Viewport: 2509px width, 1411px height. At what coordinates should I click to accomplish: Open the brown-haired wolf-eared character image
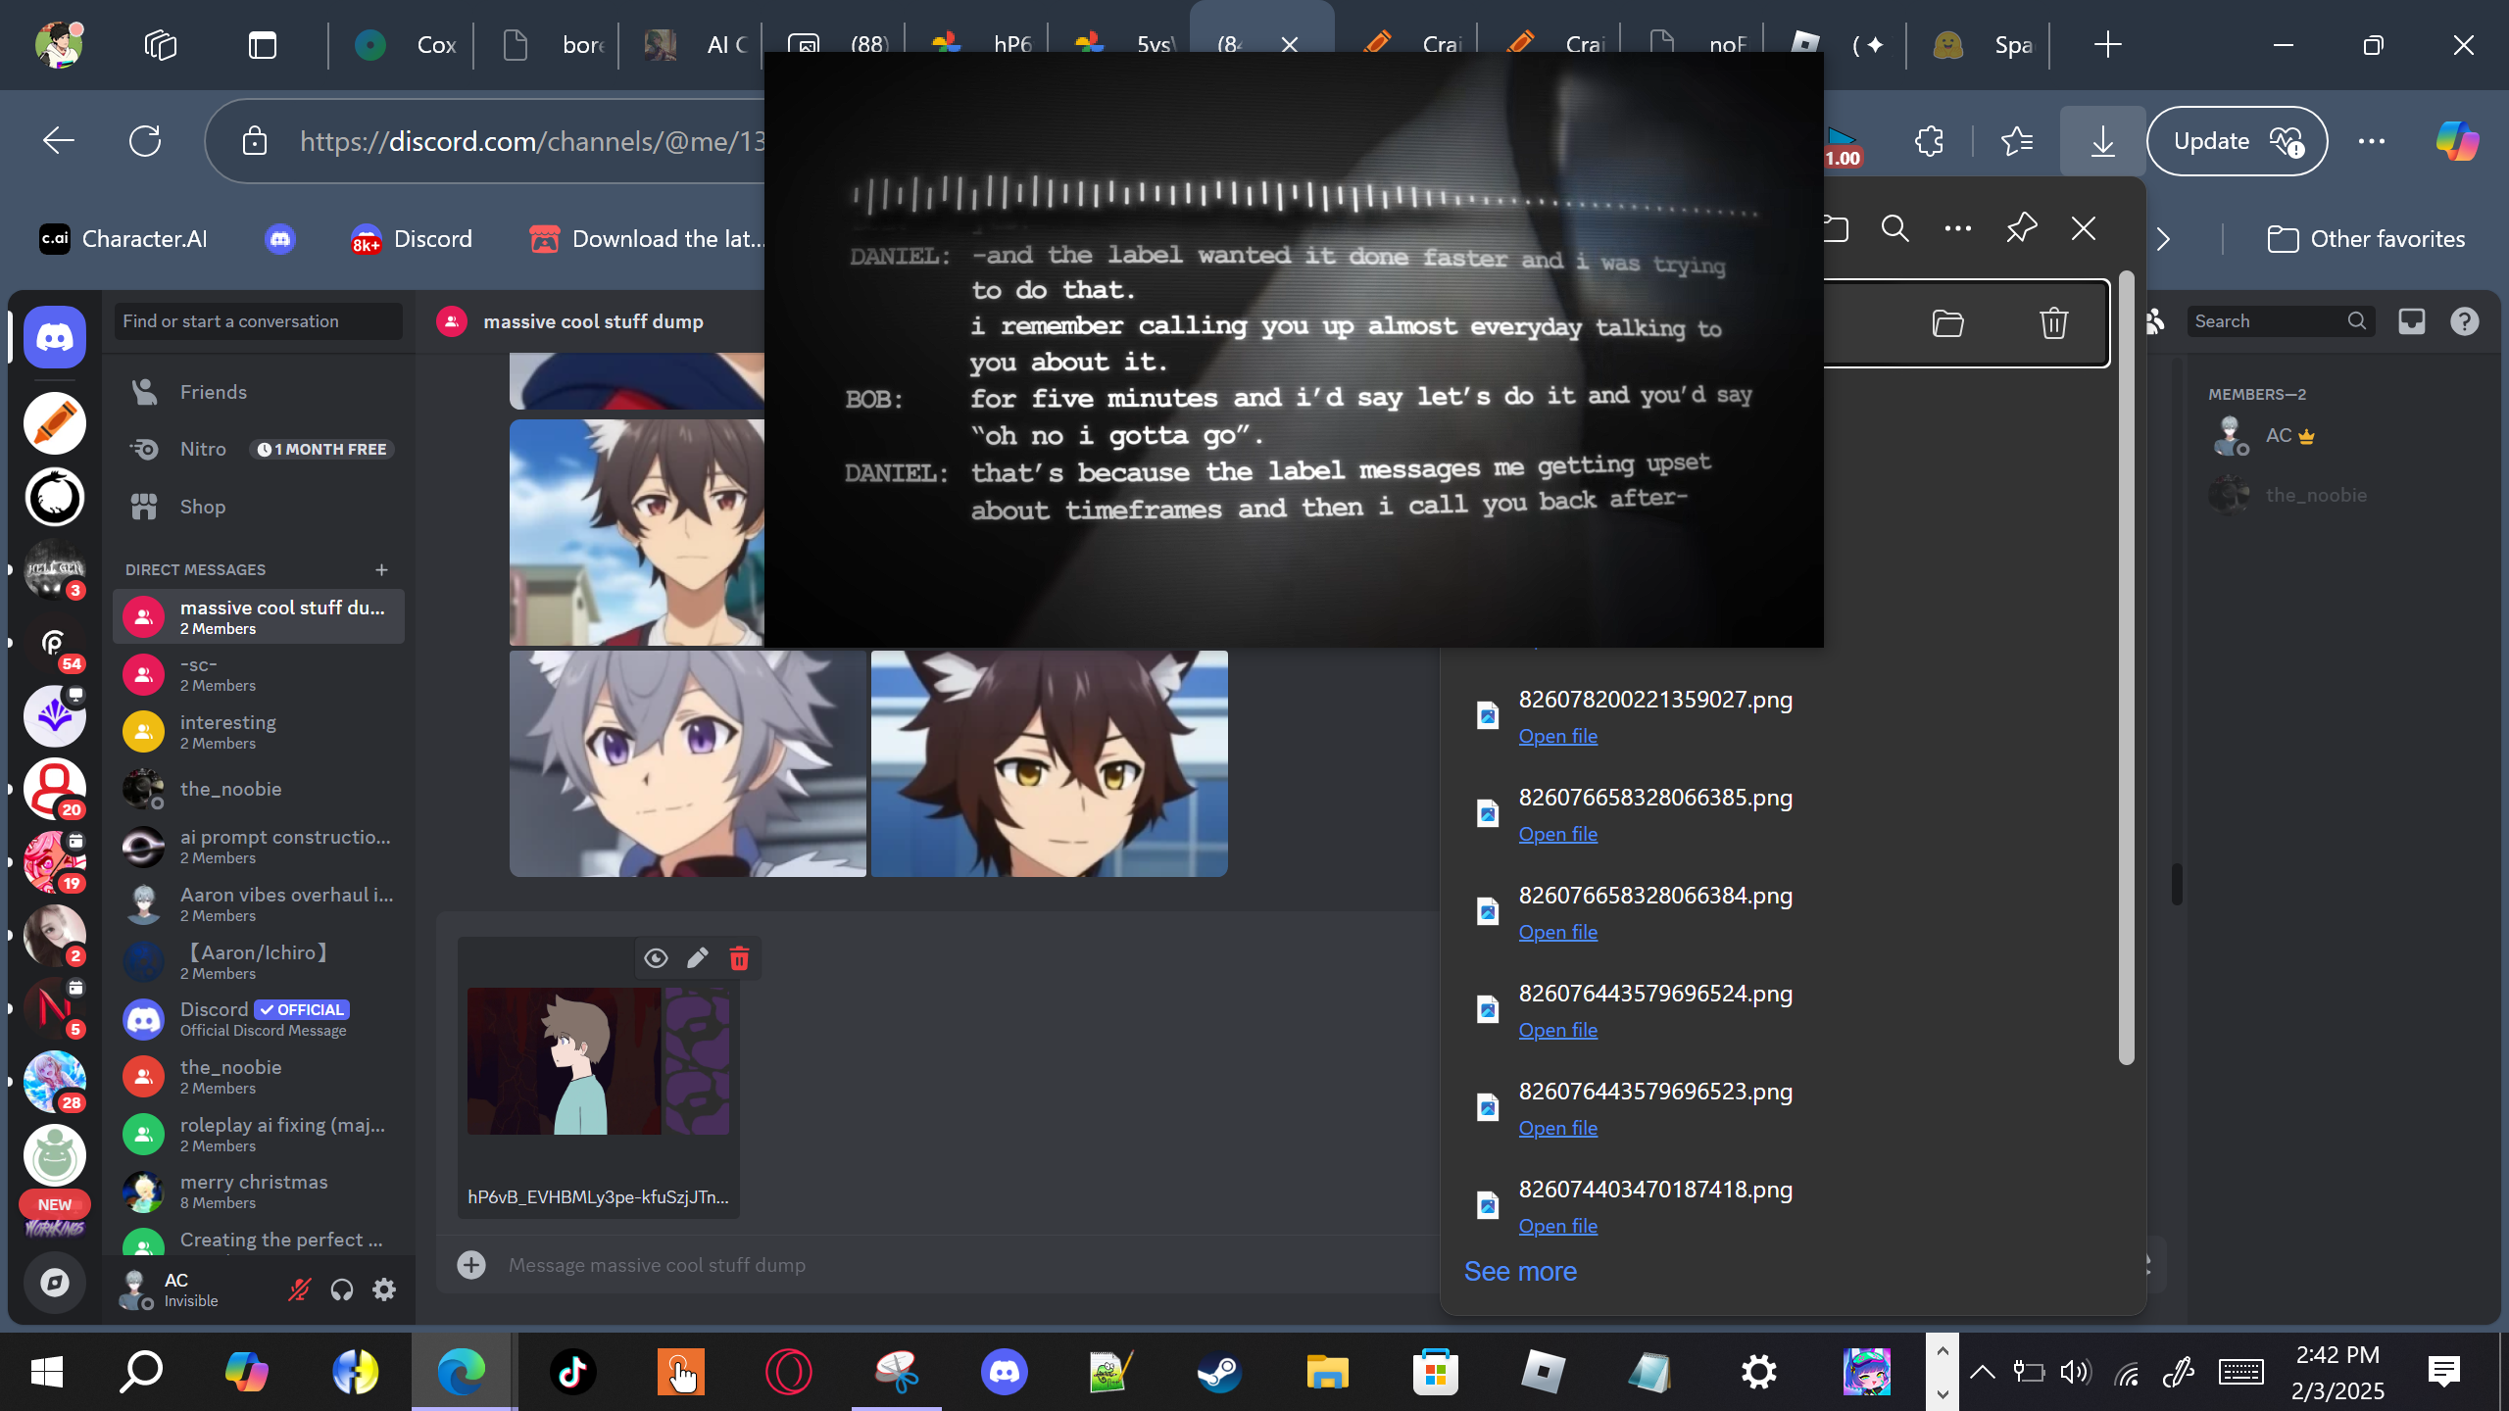[x=1050, y=764]
